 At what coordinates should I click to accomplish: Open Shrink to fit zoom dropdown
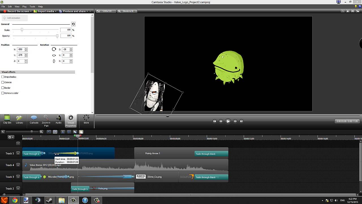(127, 11)
